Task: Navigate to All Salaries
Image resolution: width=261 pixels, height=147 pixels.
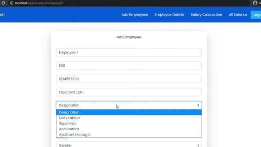Action: [238, 15]
